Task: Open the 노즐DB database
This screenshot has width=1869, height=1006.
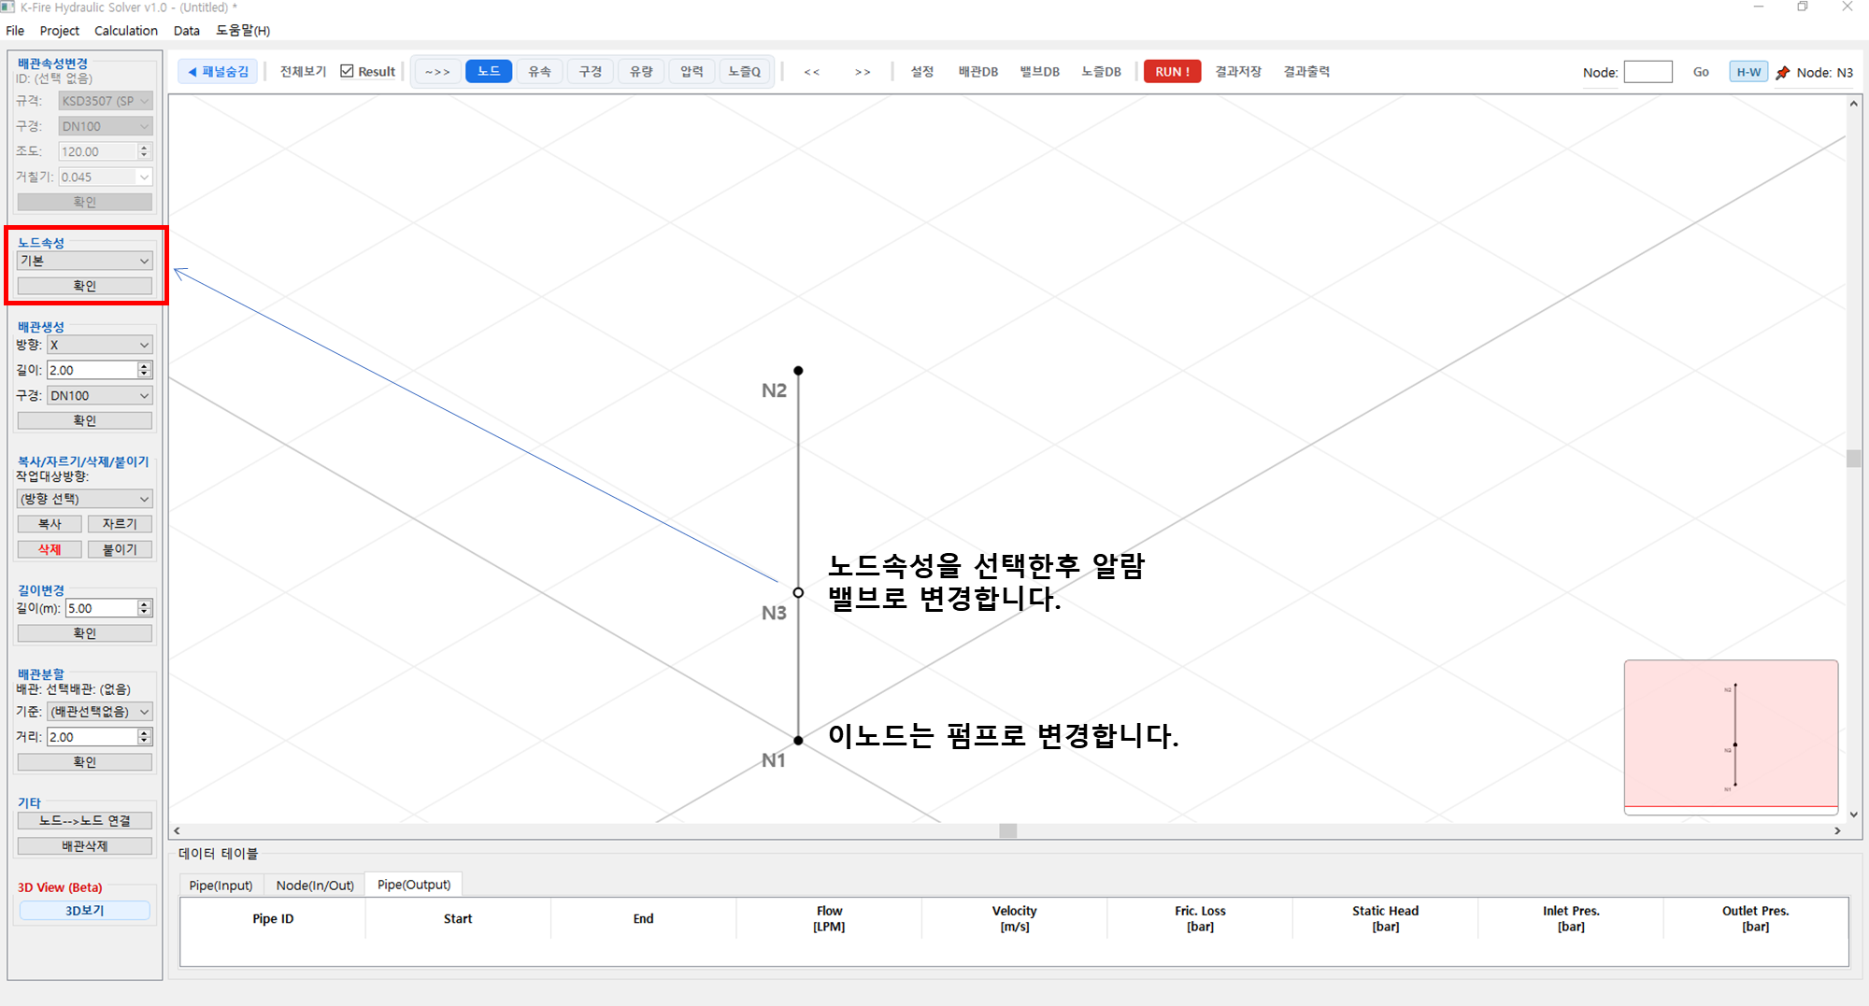Action: pyautogui.click(x=1101, y=71)
